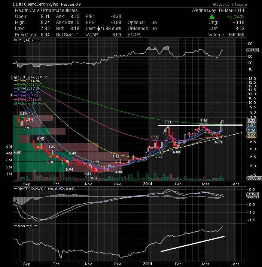
Task: Click the High value 8.24
Action: (x=45, y=22)
